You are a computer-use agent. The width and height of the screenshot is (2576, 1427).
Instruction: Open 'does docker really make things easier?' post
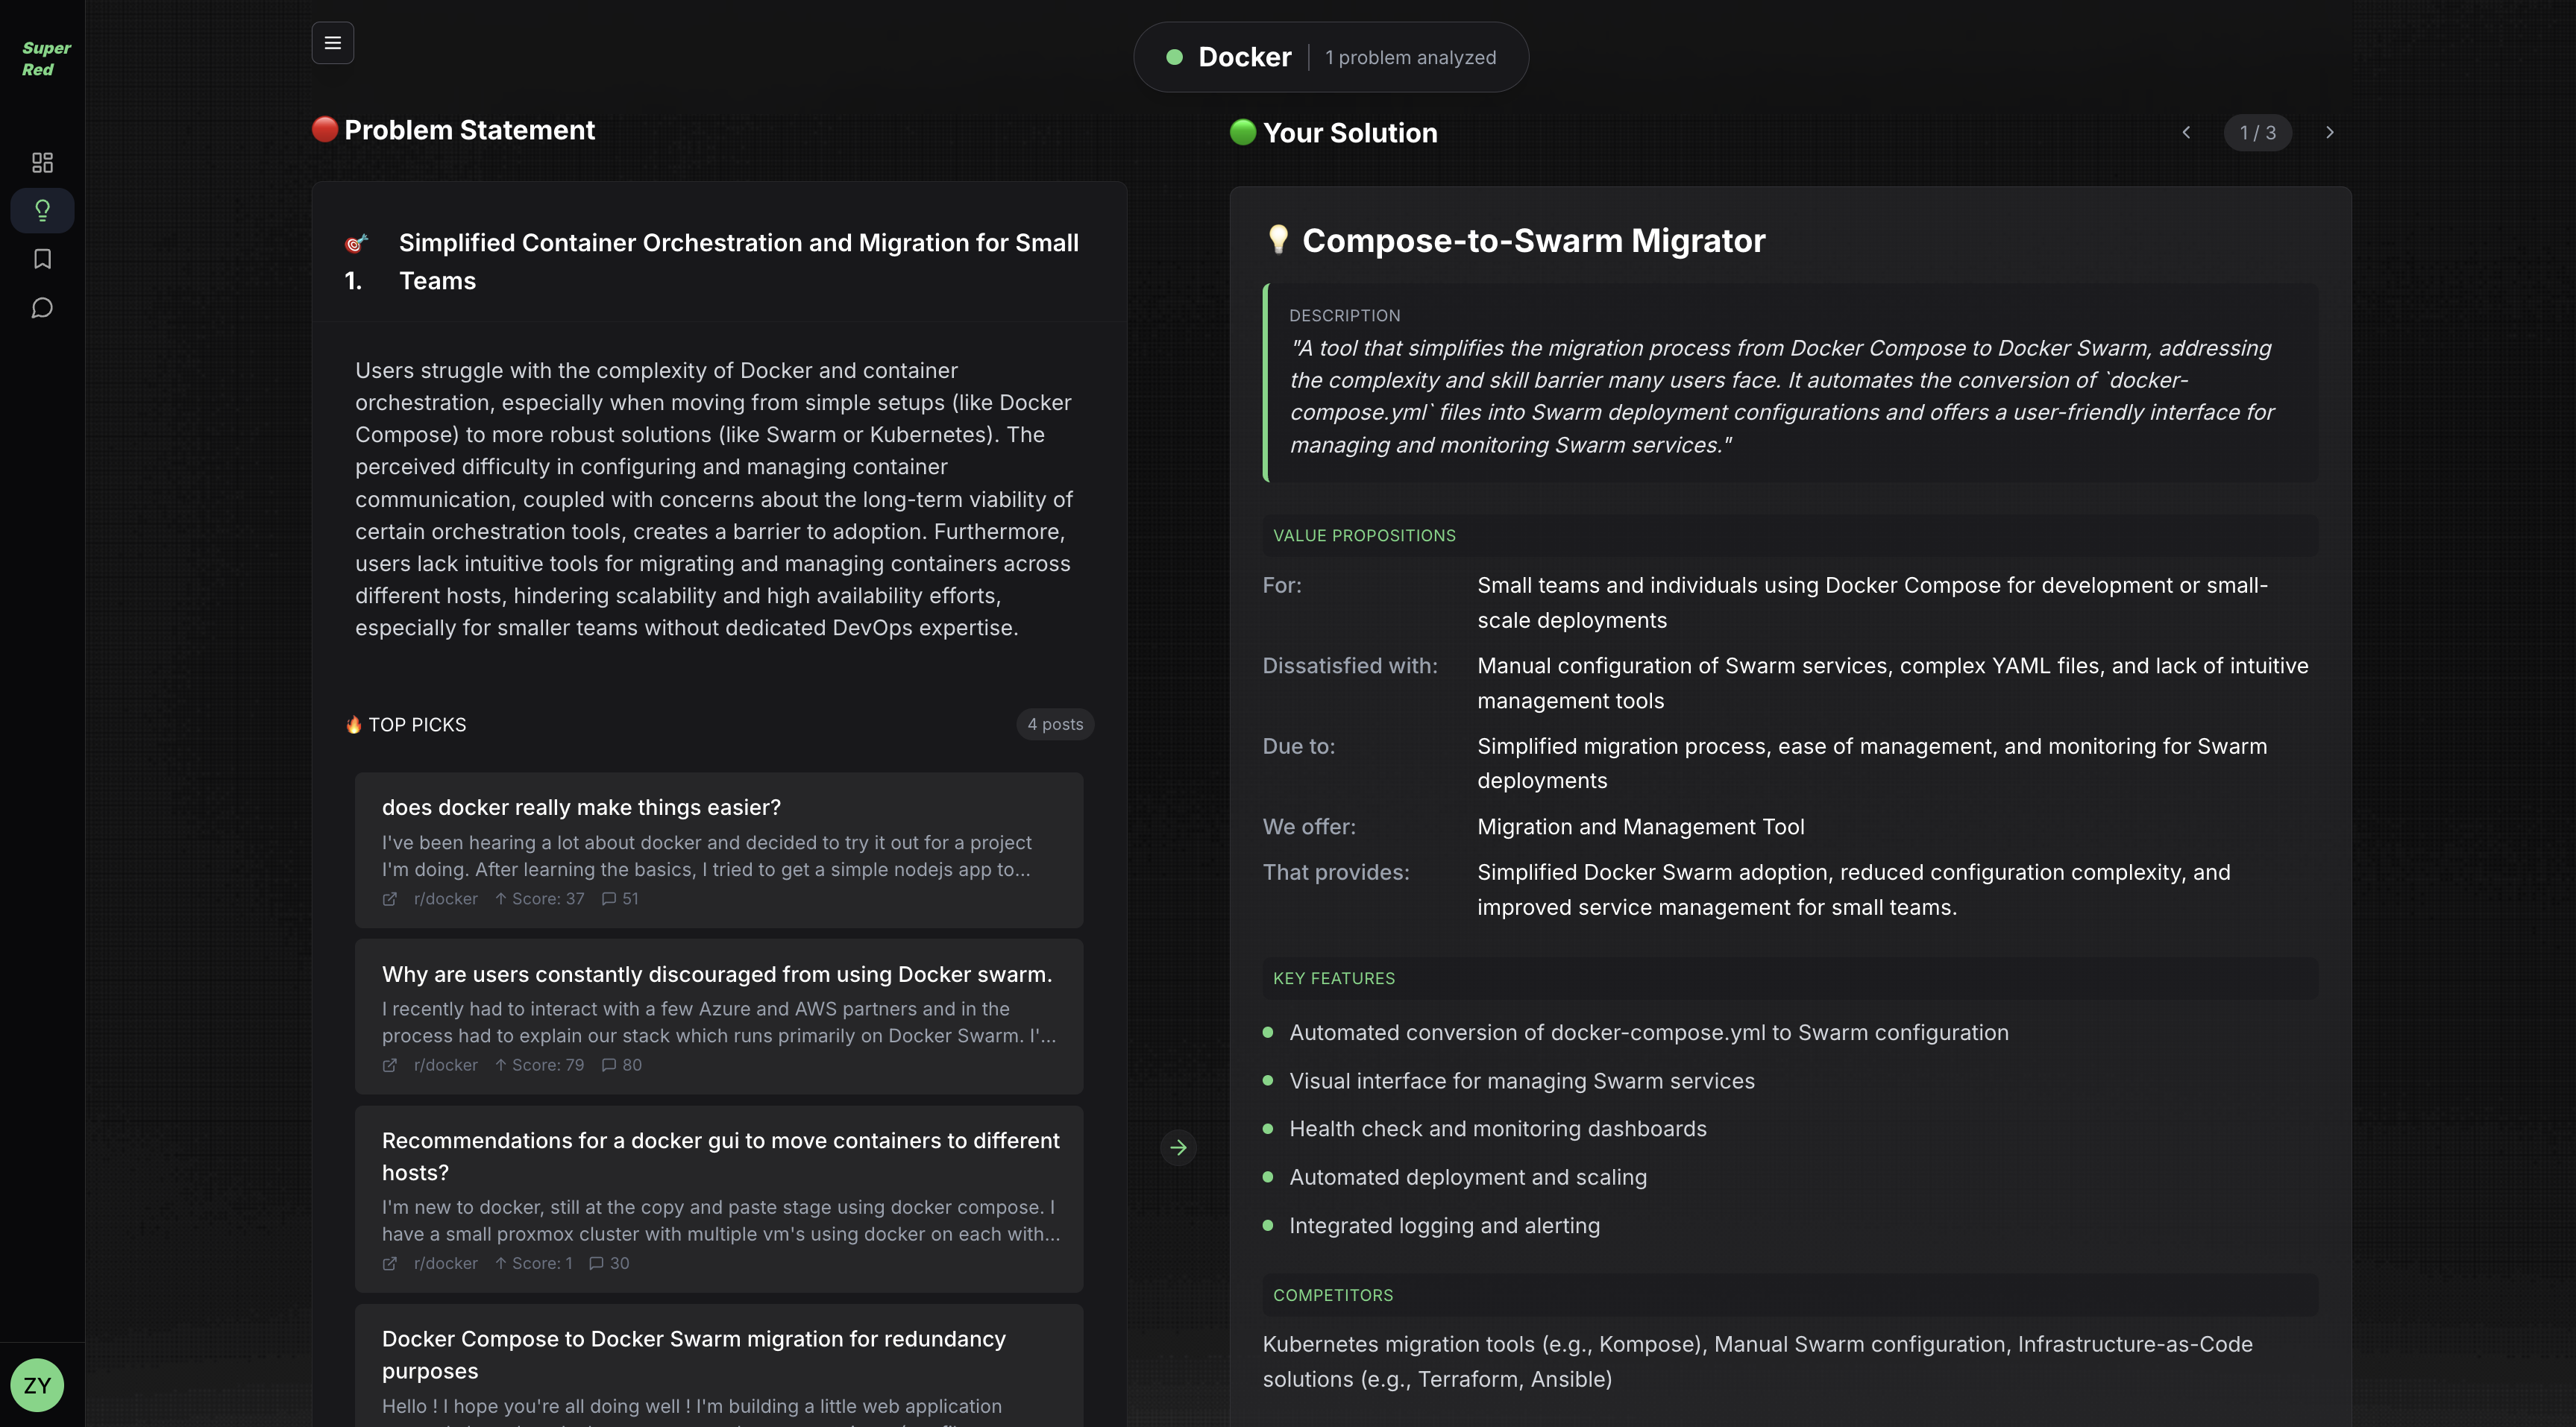581,807
